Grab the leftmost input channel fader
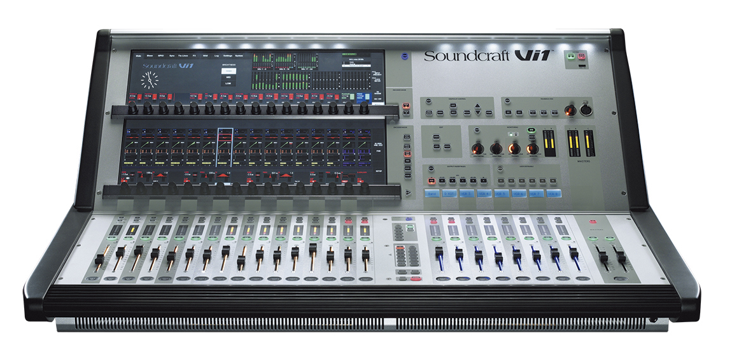This screenshot has height=361, width=732. click(99, 260)
